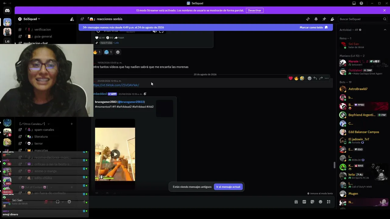Click the Link text under the TikTok embed
Image resolution: width=390 pixels, height=219 pixels.
[116, 43]
